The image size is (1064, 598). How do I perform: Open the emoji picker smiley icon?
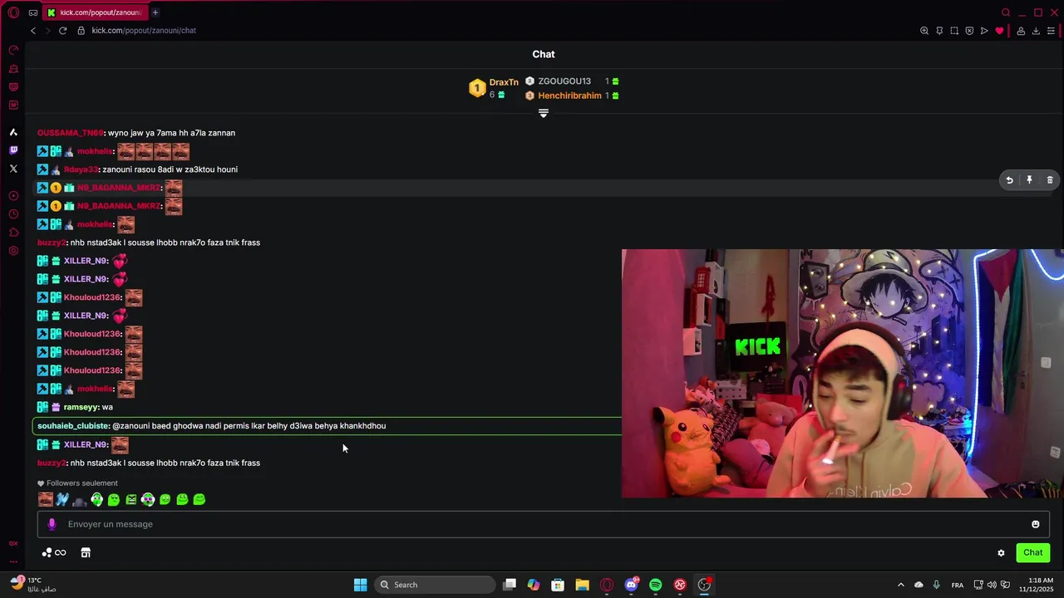[x=1036, y=524]
